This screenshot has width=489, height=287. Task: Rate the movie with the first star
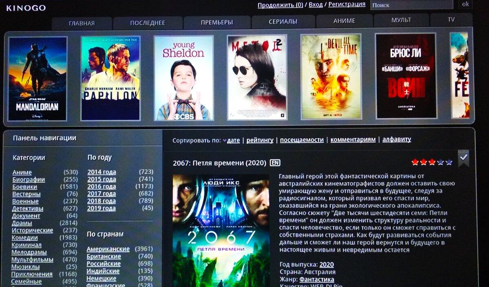click(415, 162)
